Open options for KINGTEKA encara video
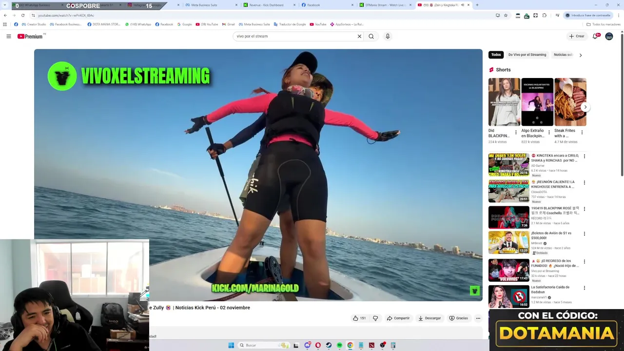The height and width of the screenshot is (351, 624). coord(584,156)
